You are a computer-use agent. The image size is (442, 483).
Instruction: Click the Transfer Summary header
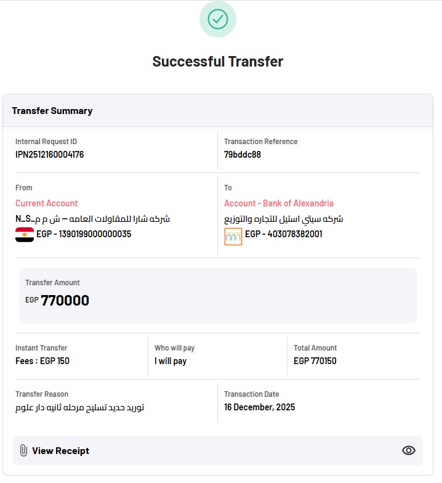click(x=52, y=111)
